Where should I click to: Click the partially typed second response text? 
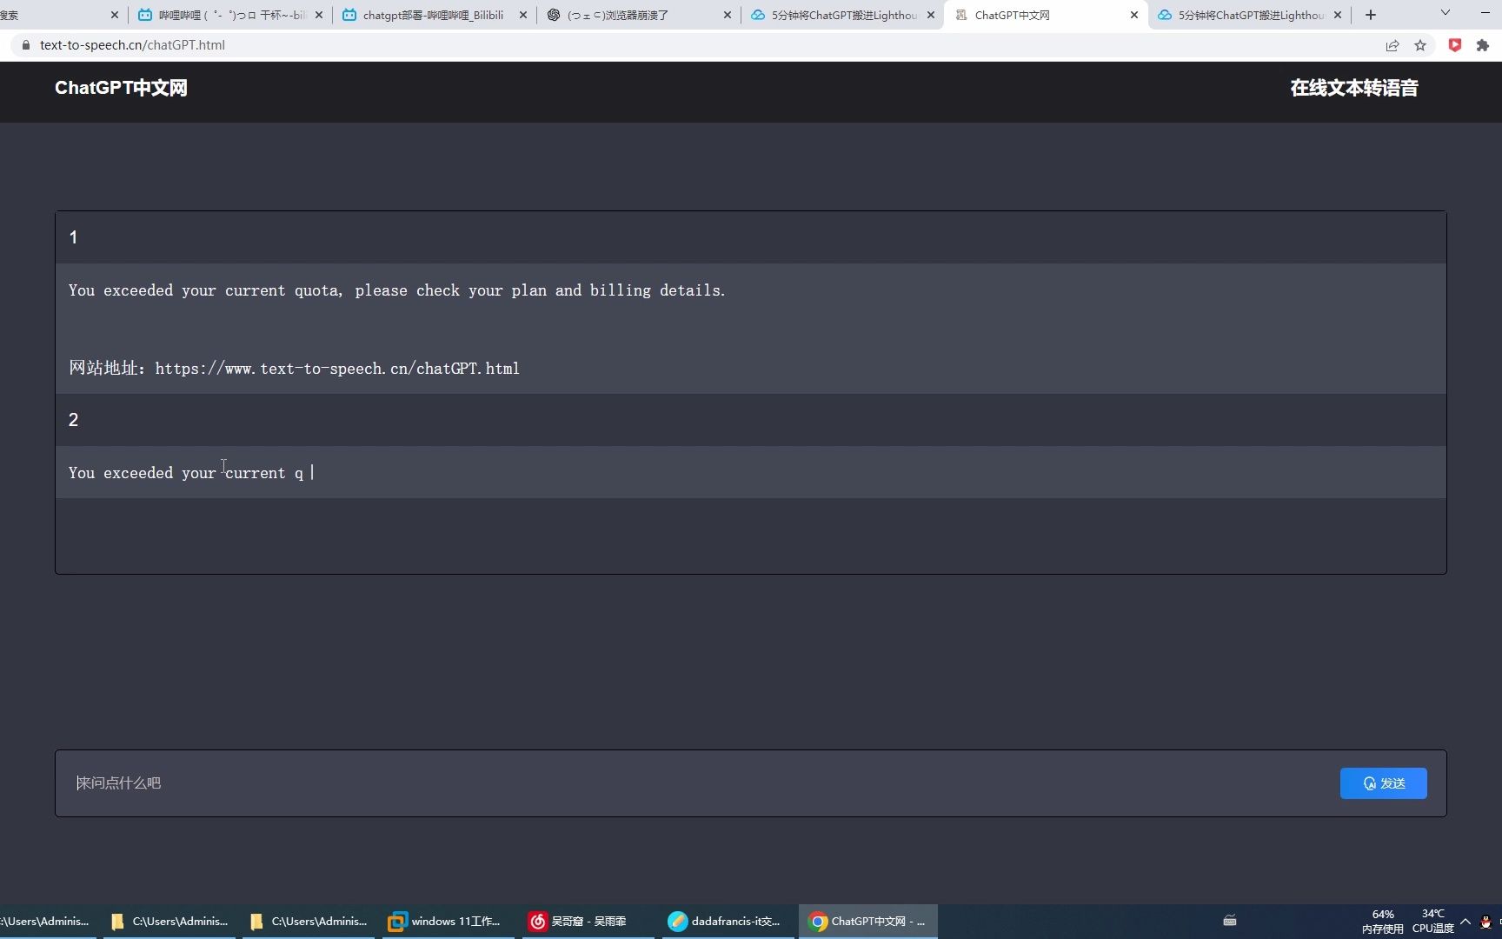click(186, 473)
